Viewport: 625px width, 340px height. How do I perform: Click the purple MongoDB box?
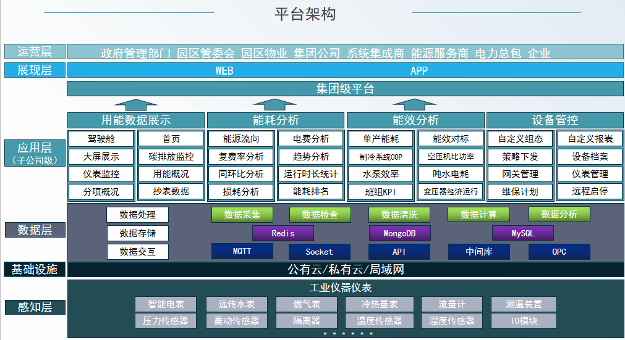coord(399,233)
